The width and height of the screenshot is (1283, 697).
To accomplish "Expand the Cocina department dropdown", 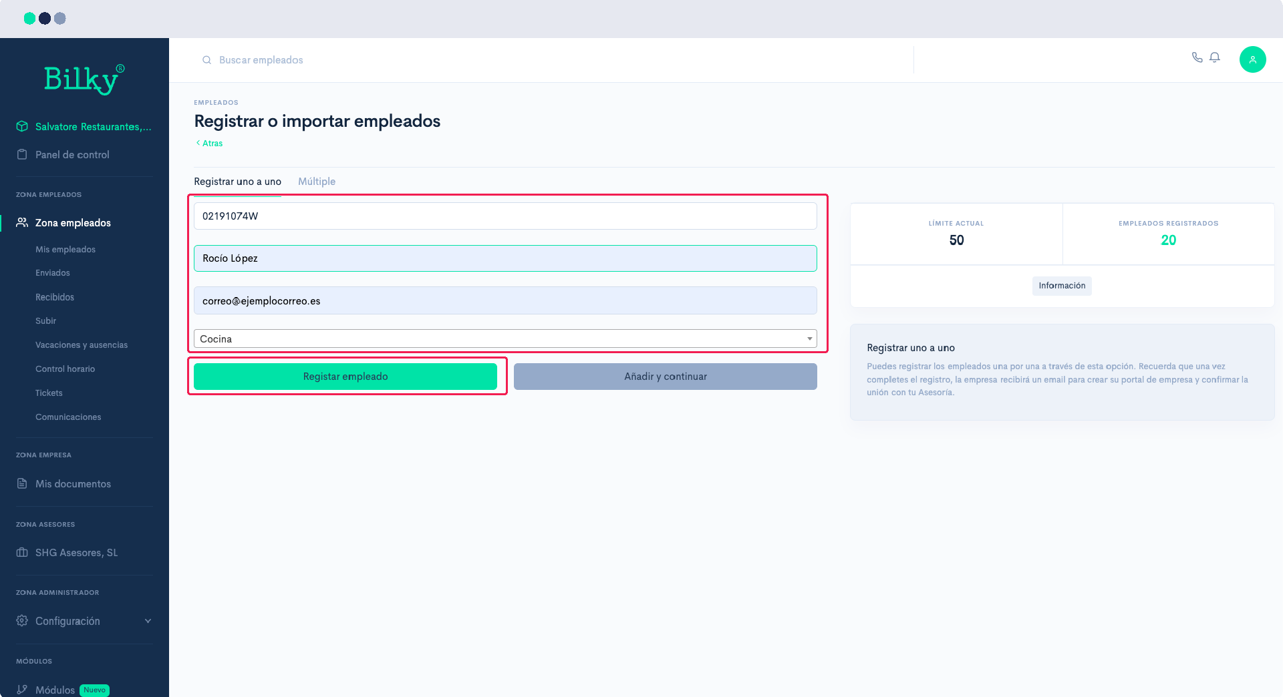I will click(809, 338).
